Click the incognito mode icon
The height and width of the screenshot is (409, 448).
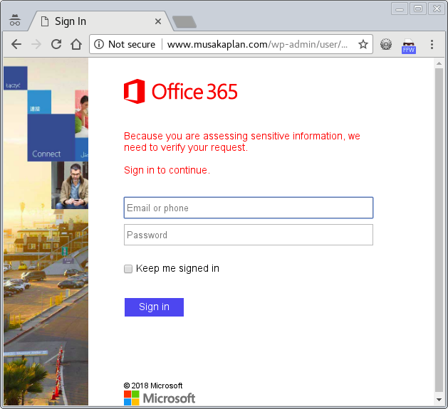14,20
